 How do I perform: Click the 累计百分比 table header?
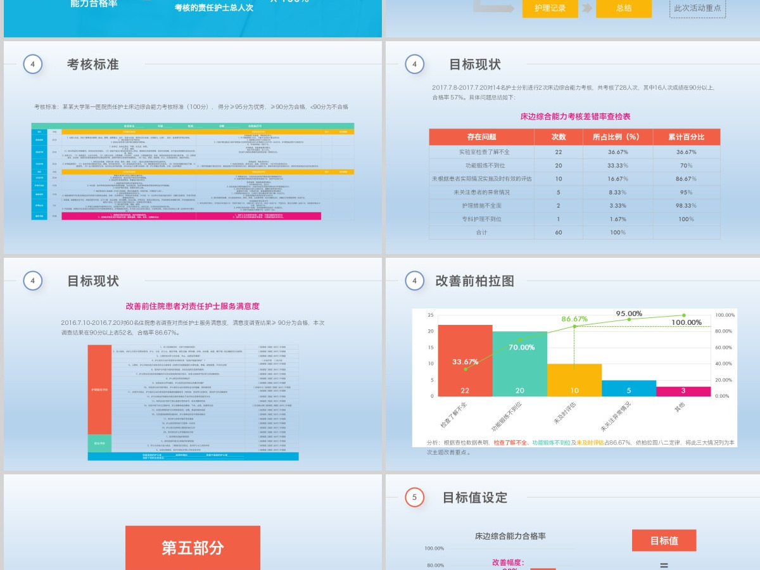687,137
